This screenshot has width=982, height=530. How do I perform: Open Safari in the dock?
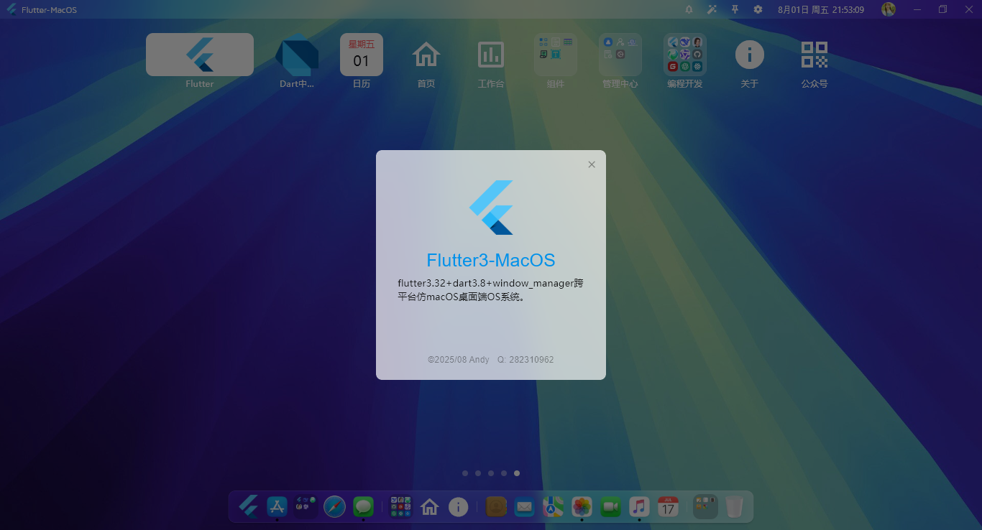pyautogui.click(x=334, y=506)
